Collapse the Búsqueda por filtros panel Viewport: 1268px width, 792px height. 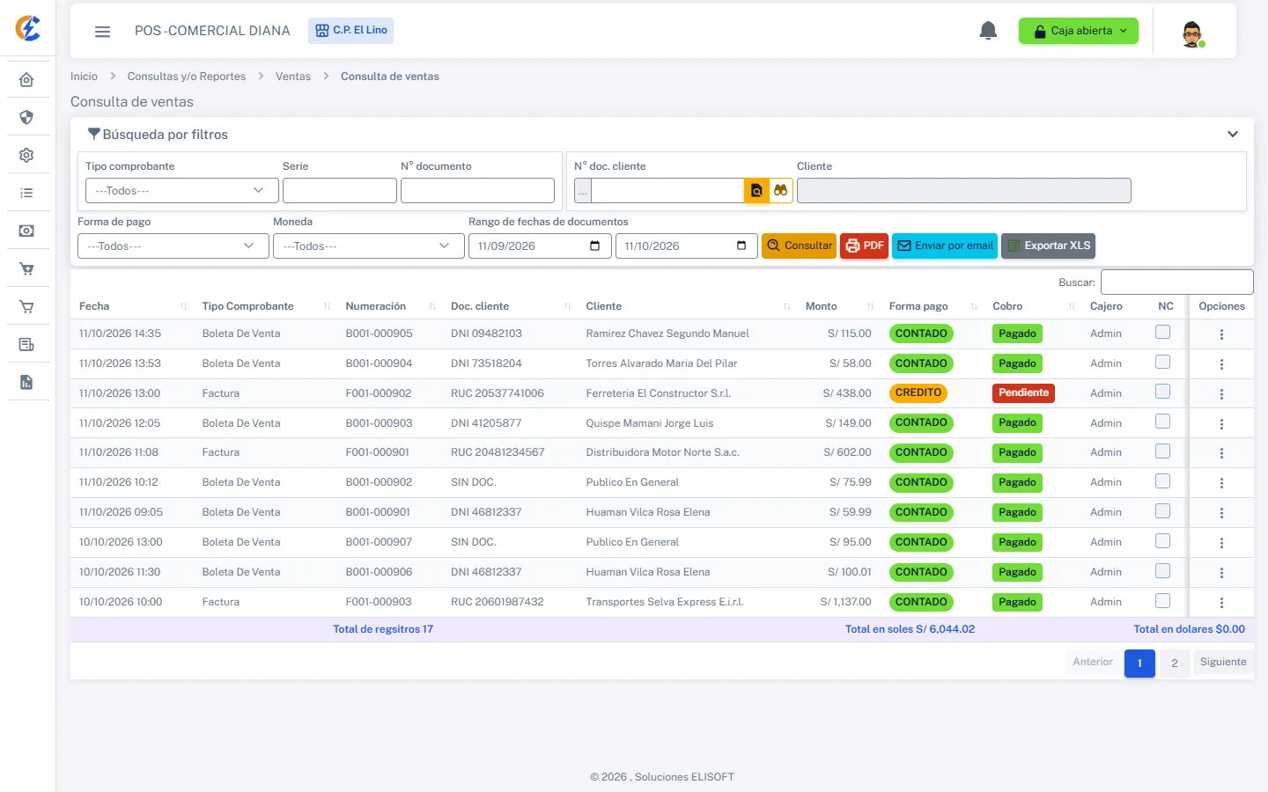1233,135
